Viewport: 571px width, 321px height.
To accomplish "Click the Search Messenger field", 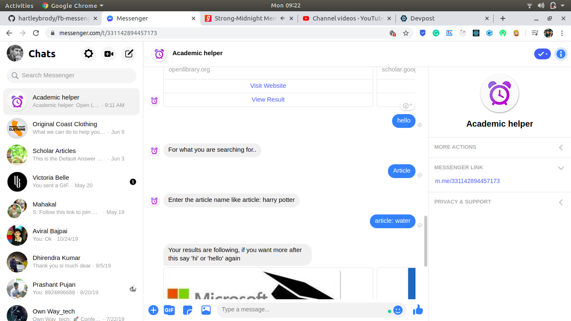I will click(71, 75).
